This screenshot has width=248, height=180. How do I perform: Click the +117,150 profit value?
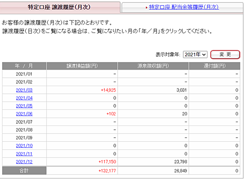click(107, 162)
